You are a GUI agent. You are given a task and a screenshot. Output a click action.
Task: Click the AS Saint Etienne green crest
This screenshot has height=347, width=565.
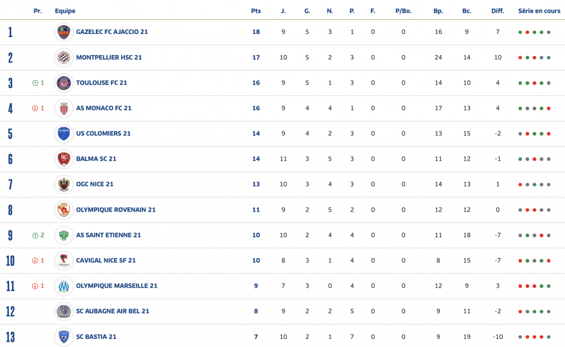[64, 235]
